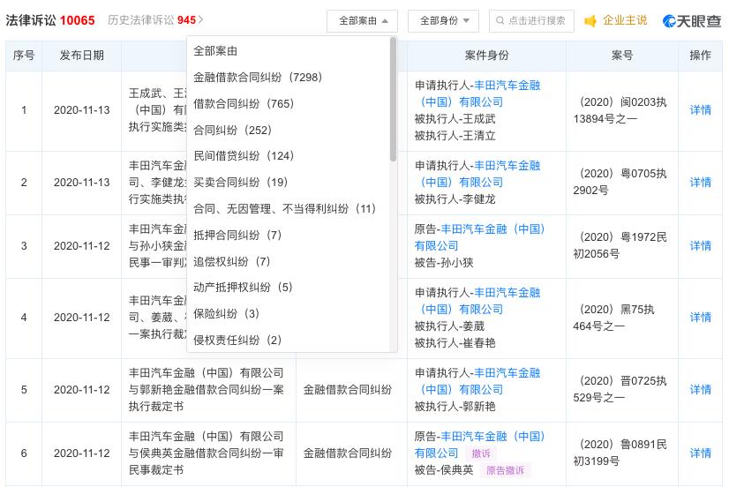Click the search magnifier icon
This screenshot has height=487, width=729.
500,21
